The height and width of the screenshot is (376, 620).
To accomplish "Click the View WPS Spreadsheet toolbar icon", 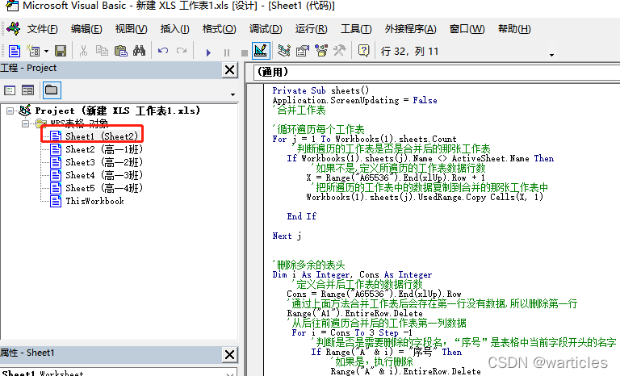I will (x=15, y=51).
